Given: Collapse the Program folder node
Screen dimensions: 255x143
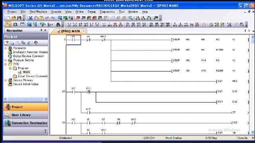Looking at the screenshot, I should (10, 68).
